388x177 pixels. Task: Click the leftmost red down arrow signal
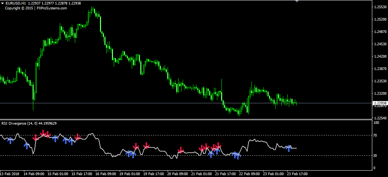tap(36, 138)
